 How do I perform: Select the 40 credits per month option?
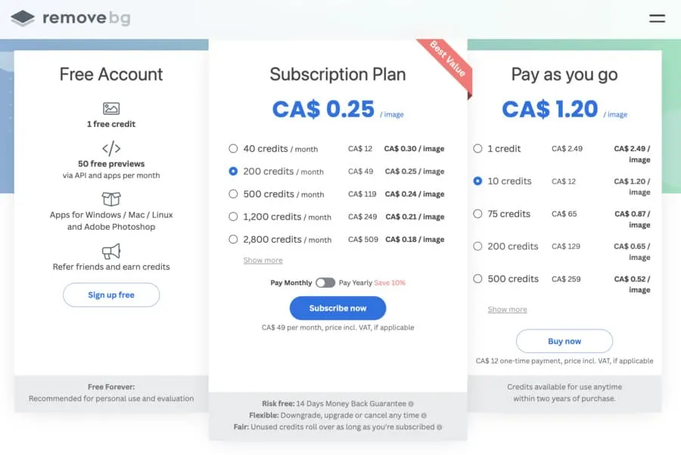coord(233,149)
